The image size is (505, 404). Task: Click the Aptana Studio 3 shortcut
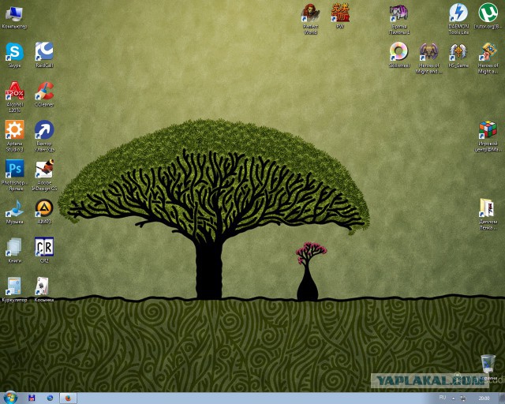(x=14, y=136)
